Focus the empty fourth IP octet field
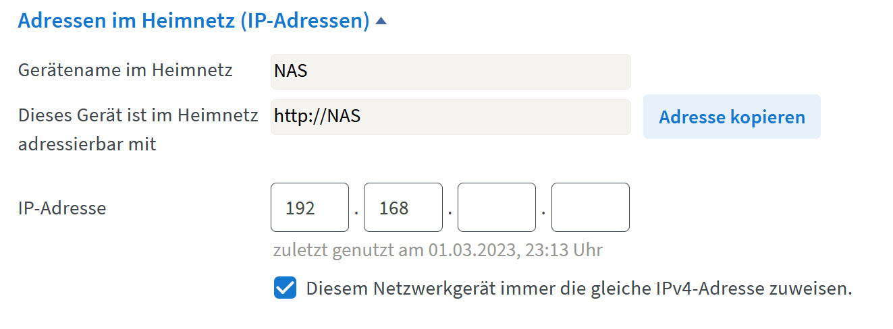 (591, 208)
